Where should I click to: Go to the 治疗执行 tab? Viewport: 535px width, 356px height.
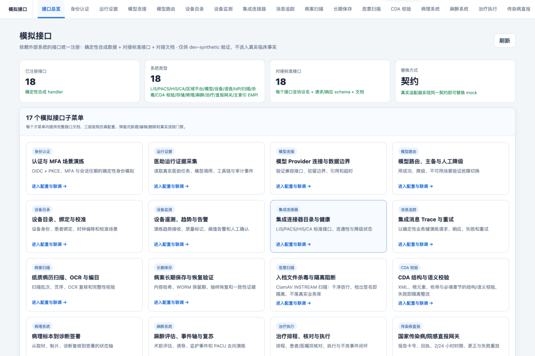tap(487, 9)
